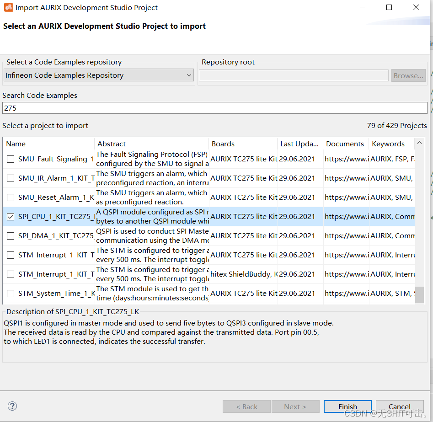Screen dimensions: 433x422
Task: Click the disabled Back button
Action: 246,406
